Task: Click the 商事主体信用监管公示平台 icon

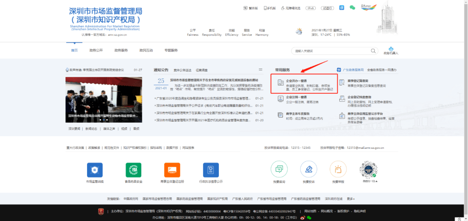Action: point(342,115)
